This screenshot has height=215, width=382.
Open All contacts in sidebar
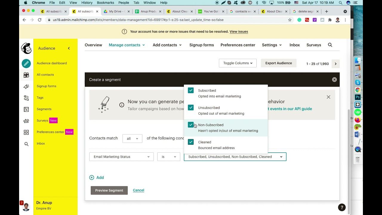click(x=45, y=75)
